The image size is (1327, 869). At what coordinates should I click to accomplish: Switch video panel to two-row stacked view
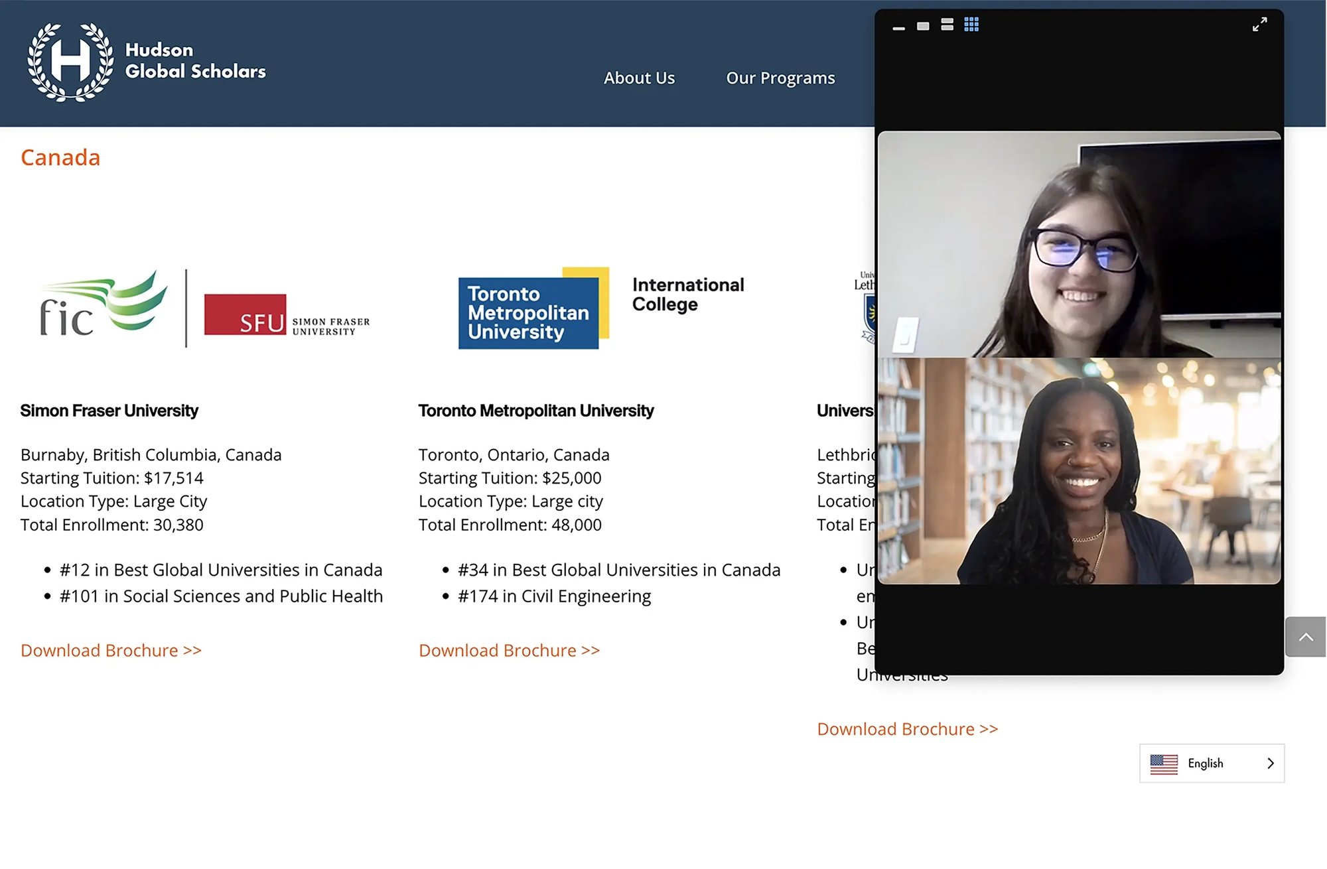pos(947,25)
